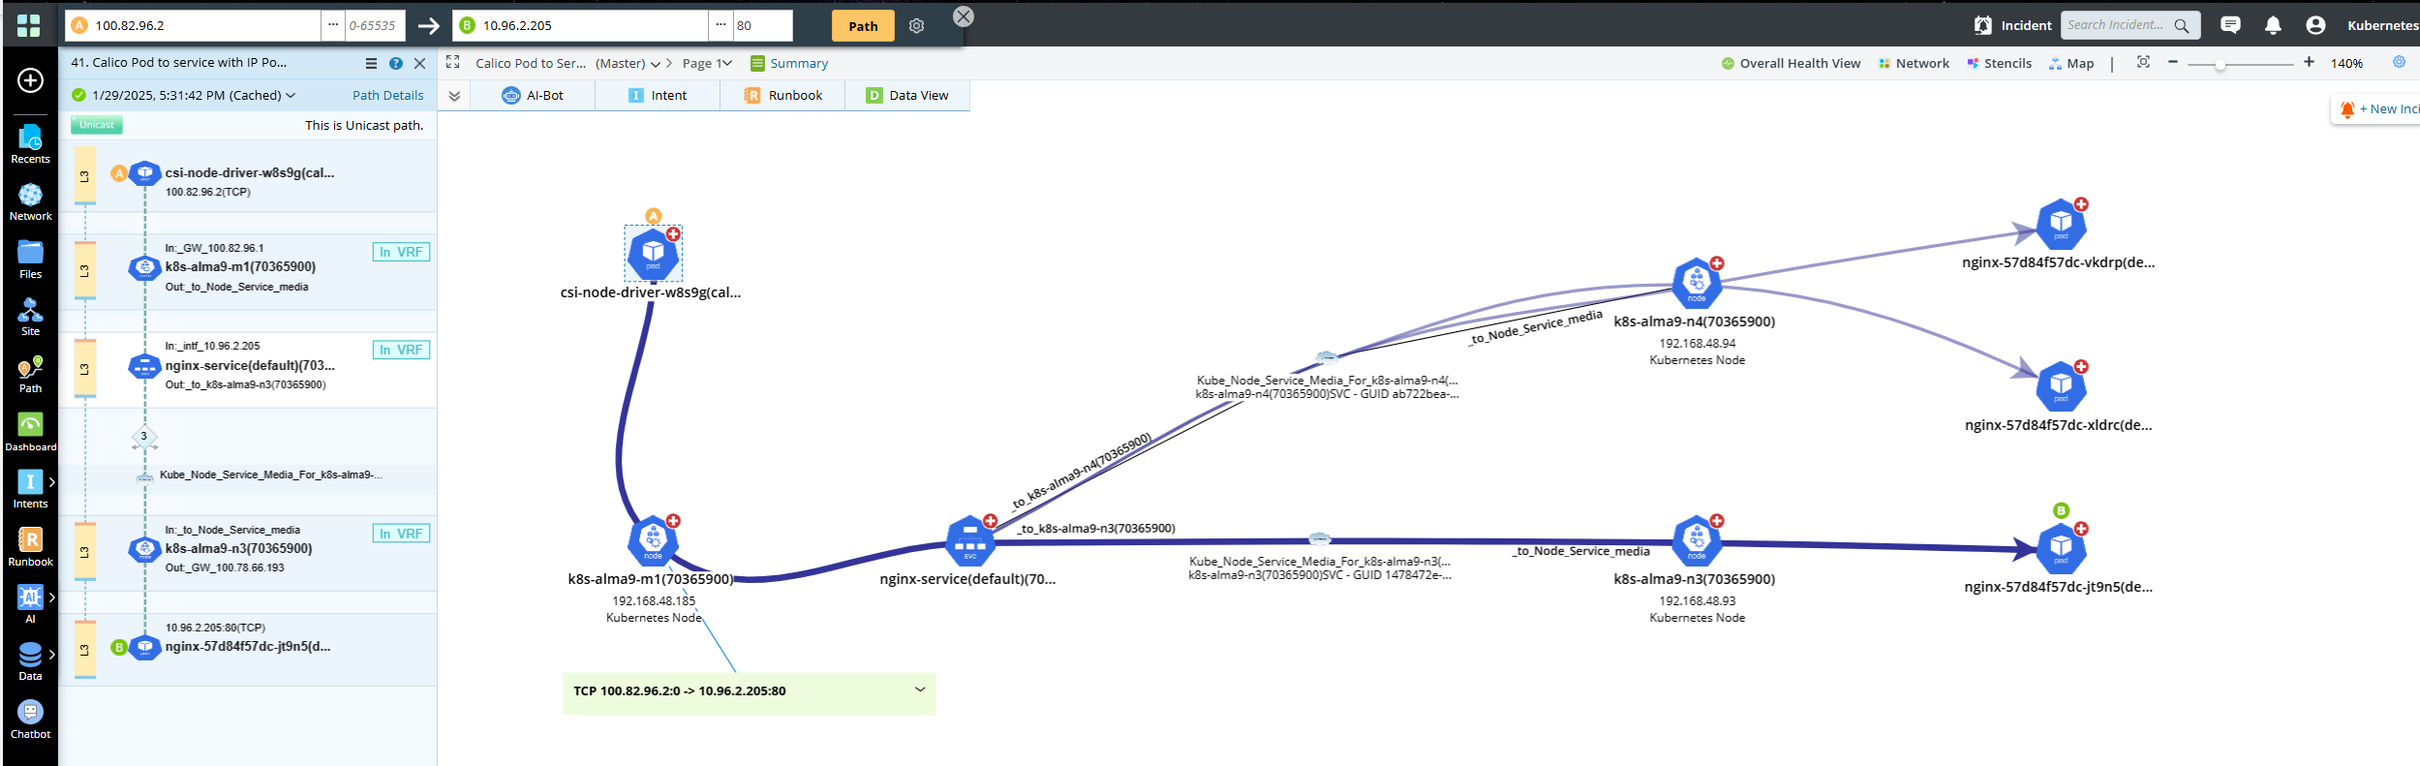Open the Incident alarm icon
This screenshot has height=766, width=2420.
(1983, 25)
